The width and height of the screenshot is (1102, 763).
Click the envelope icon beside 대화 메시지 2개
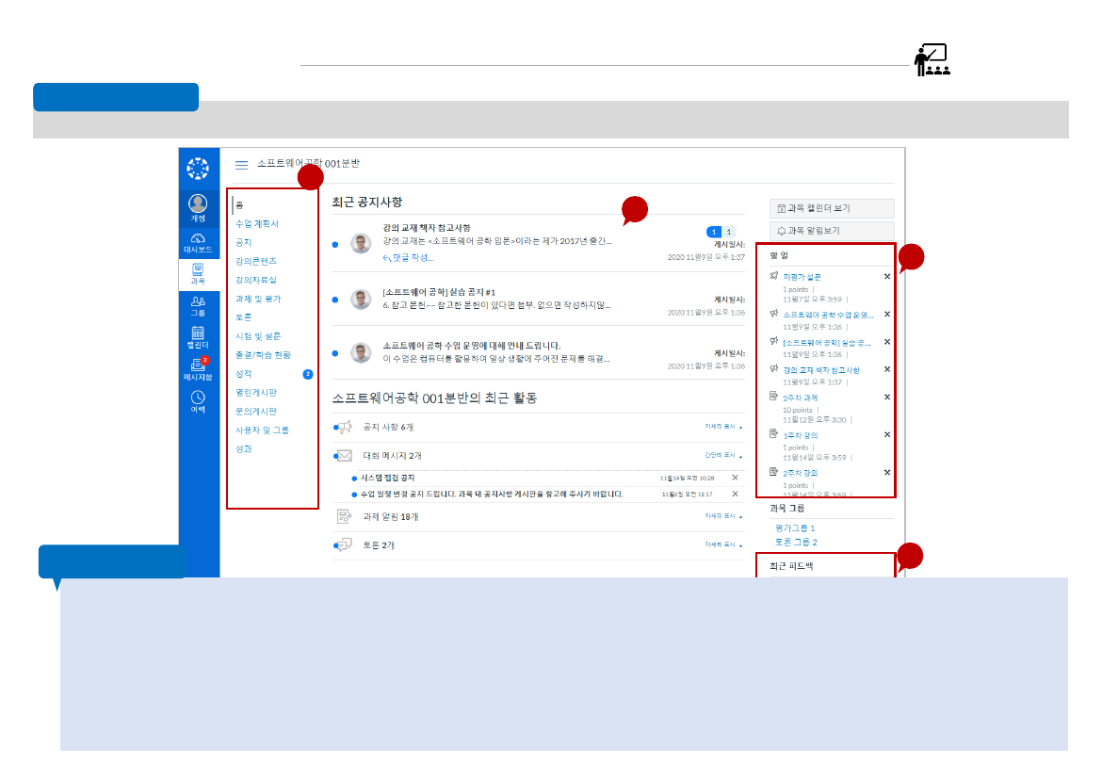[343, 454]
